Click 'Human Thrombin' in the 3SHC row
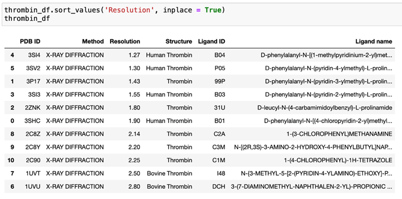Image resolution: width=402 pixels, height=199 pixels. tap(169, 121)
